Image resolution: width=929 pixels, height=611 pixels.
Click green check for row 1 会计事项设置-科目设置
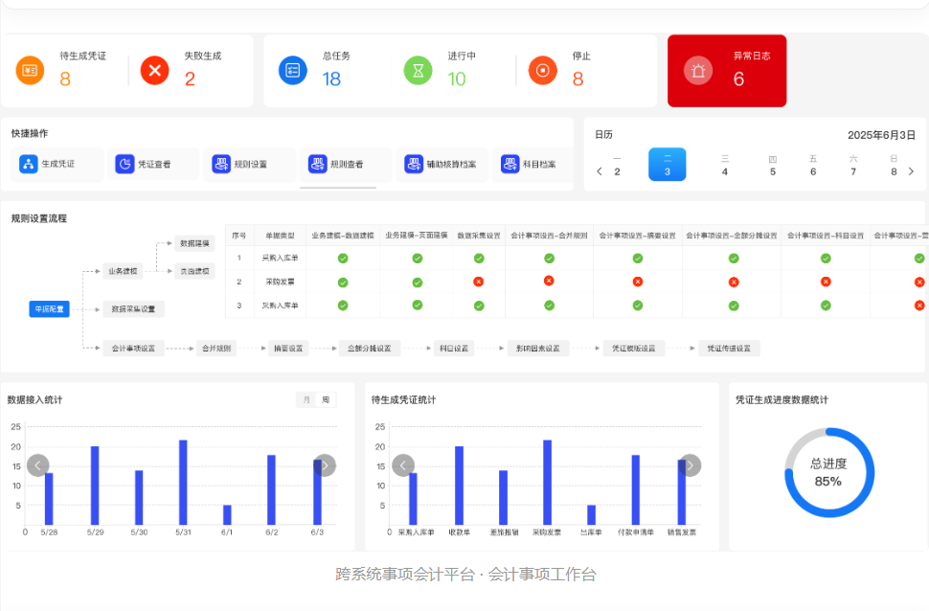point(826,259)
